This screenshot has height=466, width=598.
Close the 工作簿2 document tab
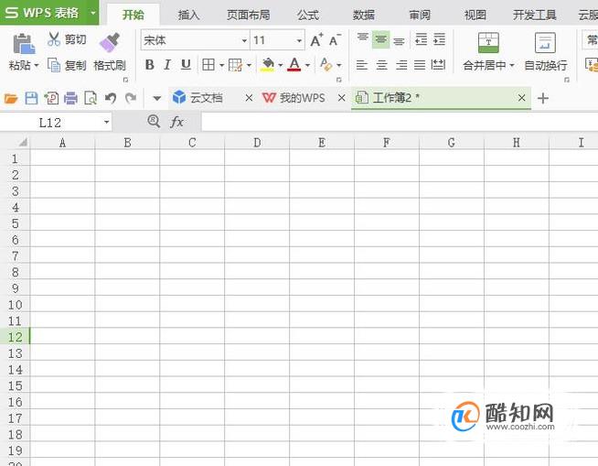522,98
